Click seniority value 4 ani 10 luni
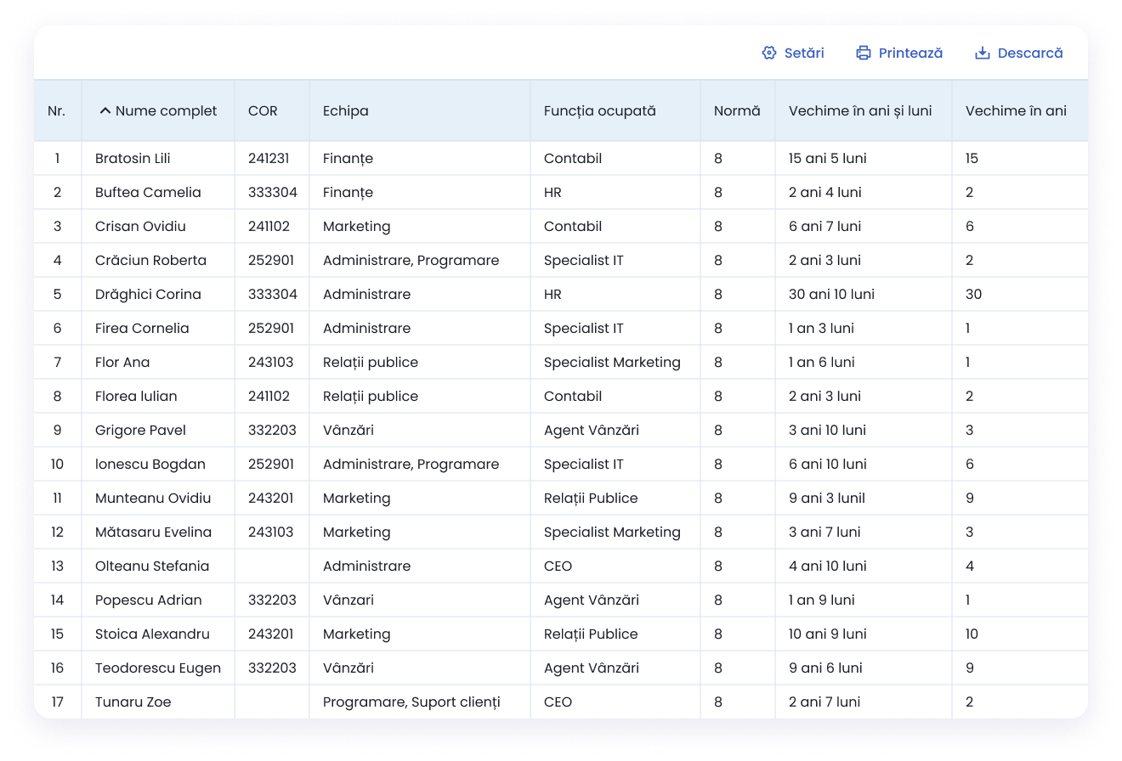1122x761 pixels. point(828,566)
